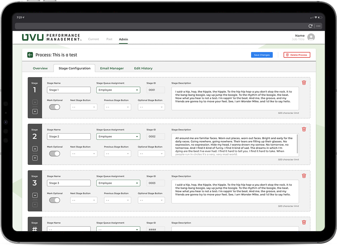Image resolution: width=337 pixels, height=247 pixels.
Task: Open Stage 2 Queue Assignment dropdown
Action: pos(118,137)
